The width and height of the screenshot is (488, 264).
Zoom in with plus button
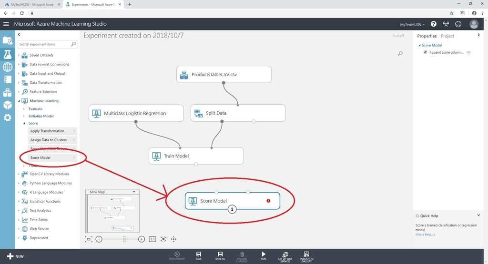[141, 239]
